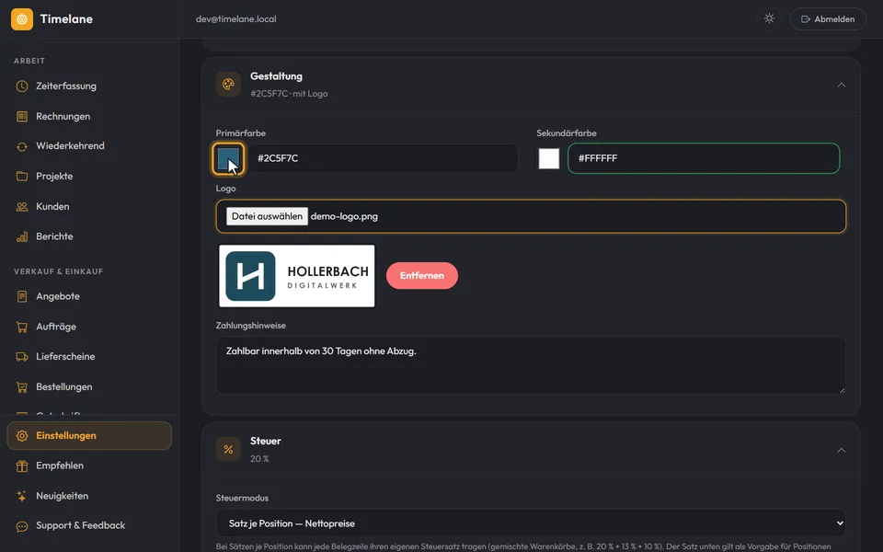Click the Berichte bar chart icon
This screenshot has height=552, width=883.
pyautogui.click(x=22, y=236)
